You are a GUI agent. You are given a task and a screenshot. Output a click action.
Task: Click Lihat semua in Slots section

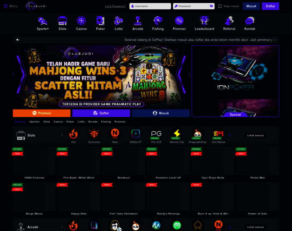pos(255,136)
